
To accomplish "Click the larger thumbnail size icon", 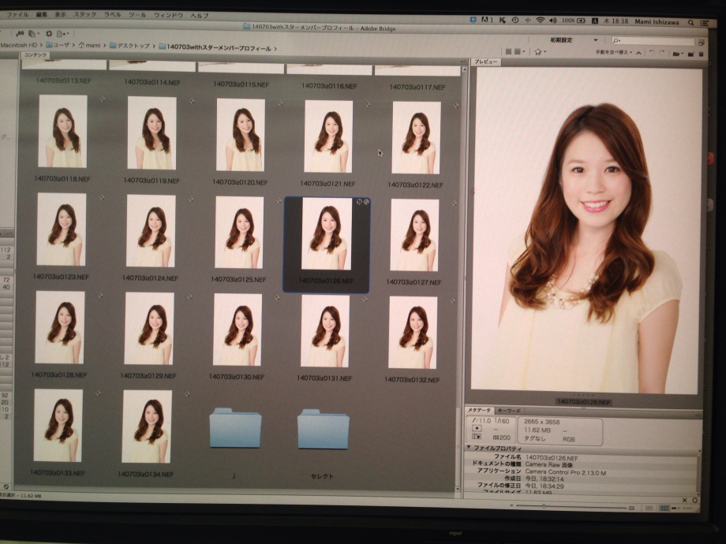I will 631,508.
